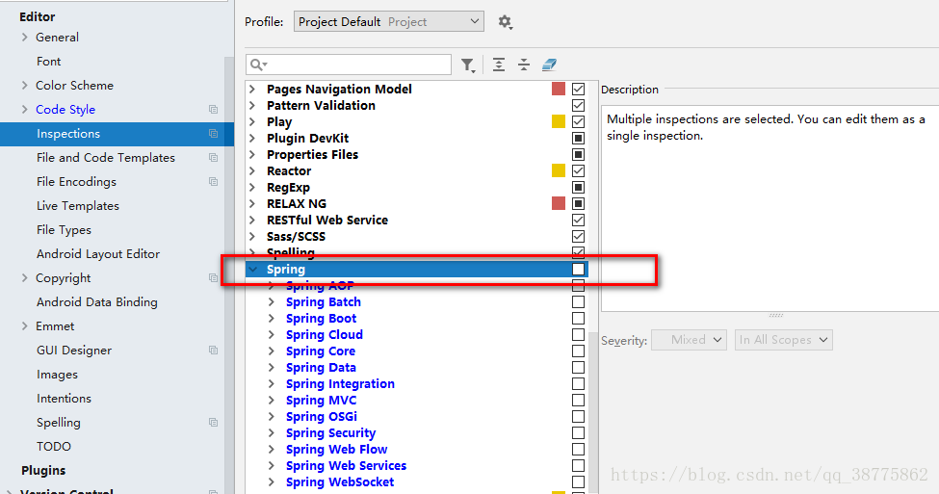Enable Spring Security checkbox

coord(578,433)
